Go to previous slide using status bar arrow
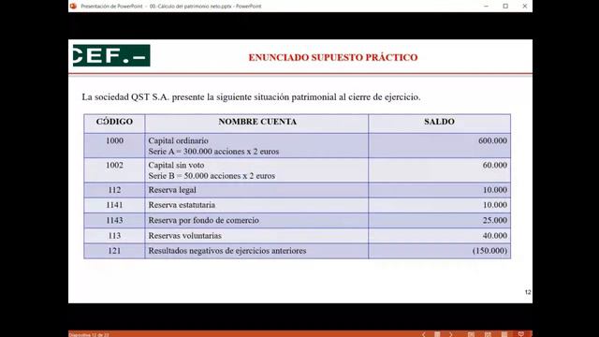Image resolution: width=599 pixels, height=337 pixels. tap(424, 334)
